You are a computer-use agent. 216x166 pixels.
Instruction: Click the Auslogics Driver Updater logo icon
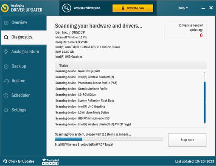(5, 8)
